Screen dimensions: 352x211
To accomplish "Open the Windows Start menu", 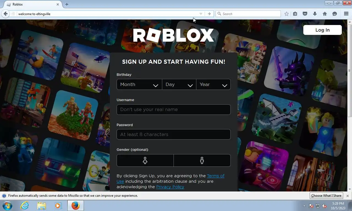I will pyautogui.click(x=7, y=206).
